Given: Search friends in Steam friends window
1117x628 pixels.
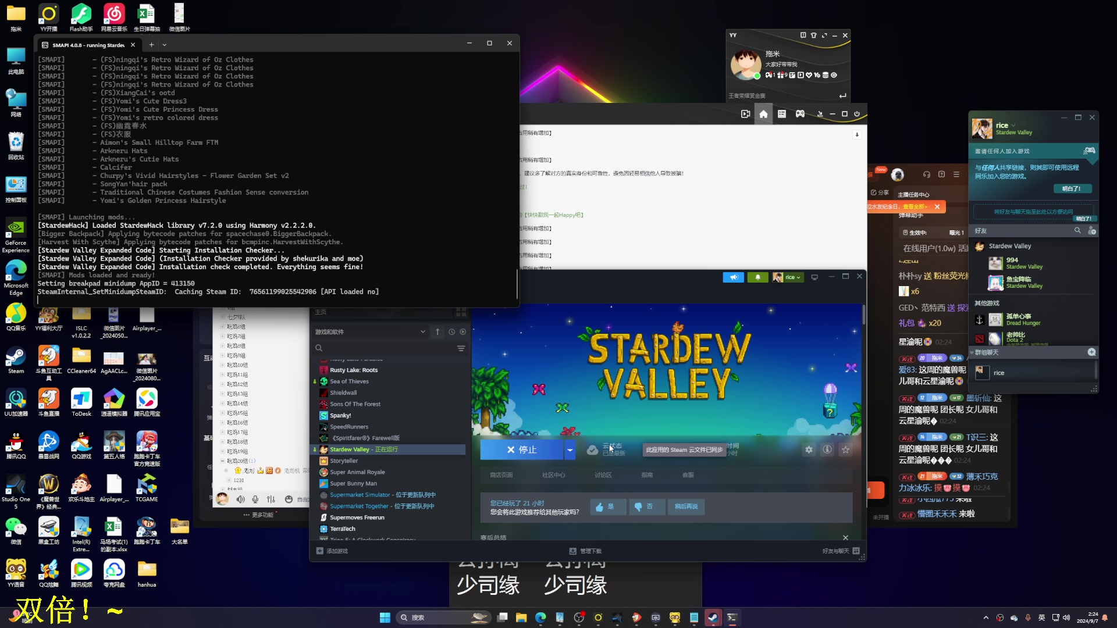Looking at the screenshot, I should point(1077,231).
